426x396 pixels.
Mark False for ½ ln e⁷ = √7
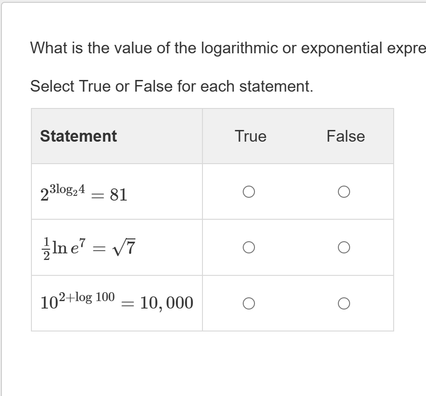coord(344,246)
